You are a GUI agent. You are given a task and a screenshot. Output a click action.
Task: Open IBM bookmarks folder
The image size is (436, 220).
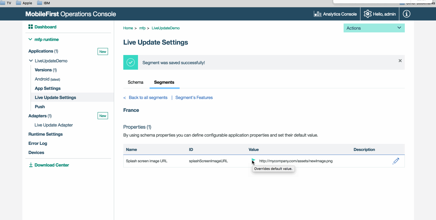(43, 3)
